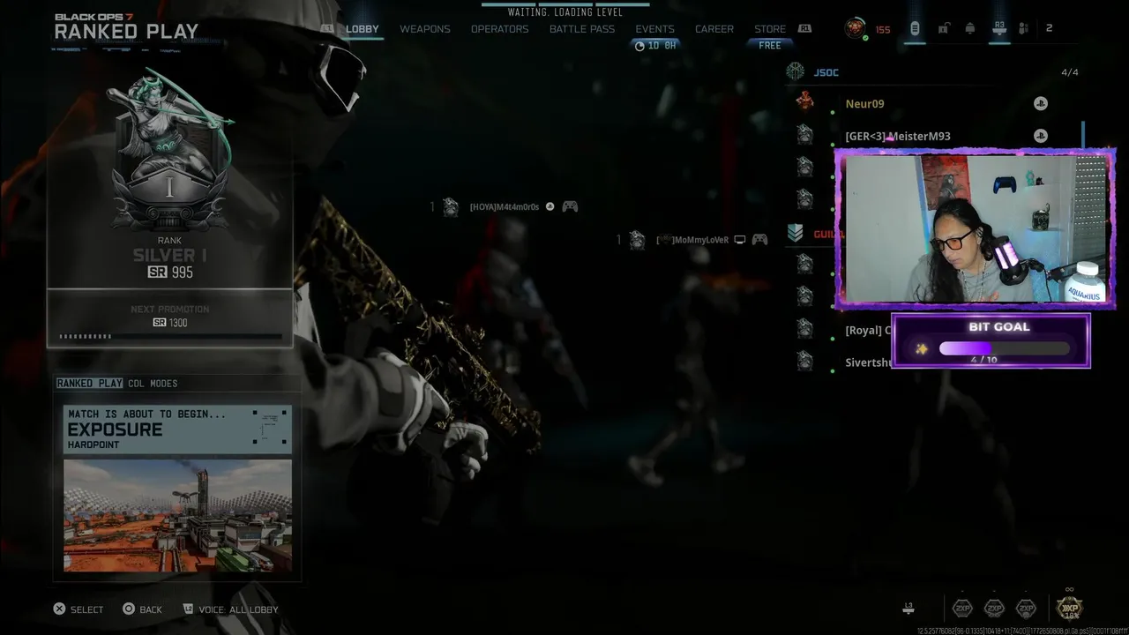The width and height of the screenshot is (1129, 635).
Task: Open the main menu capsule icon
Action: pos(915,29)
